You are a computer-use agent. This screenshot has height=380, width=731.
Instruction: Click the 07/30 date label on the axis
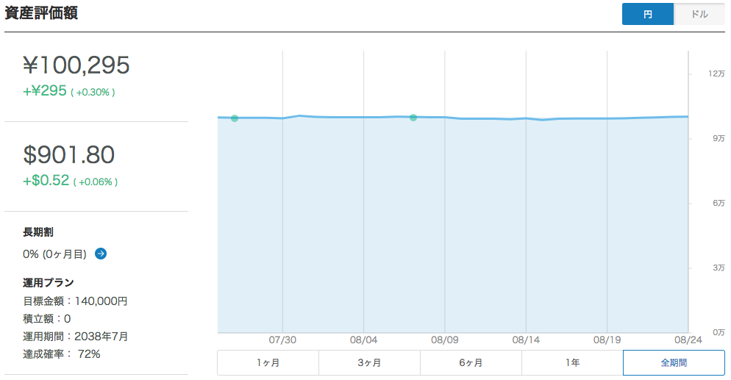pyautogui.click(x=282, y=340)
